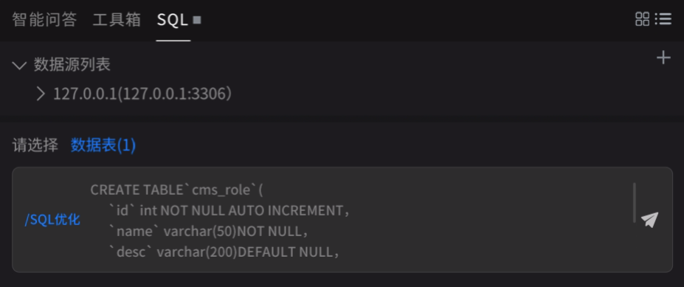Click the CREATE TABLE `cms_role` line in the input
The height and width of the screenshot is (287, 684).
click(176, 190)
